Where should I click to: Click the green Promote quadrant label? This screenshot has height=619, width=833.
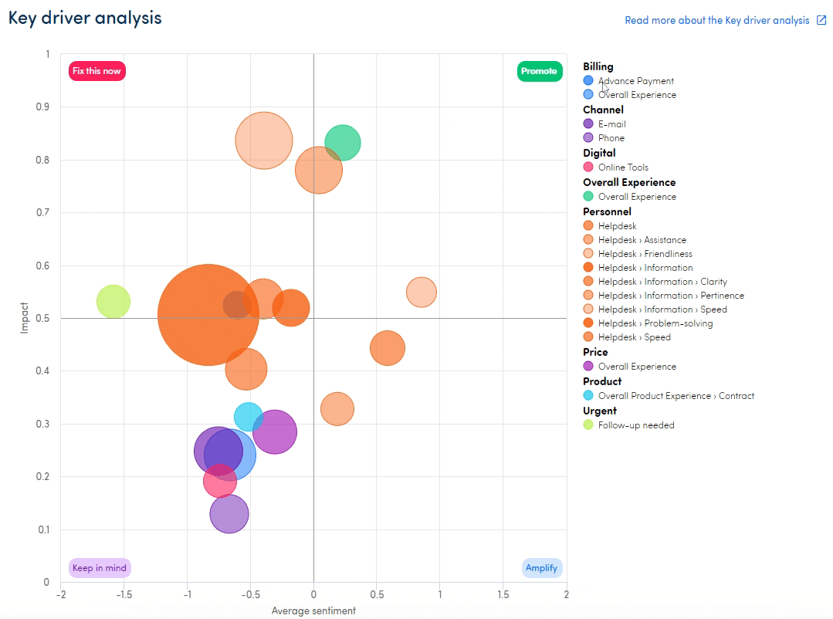coord(539,71)
